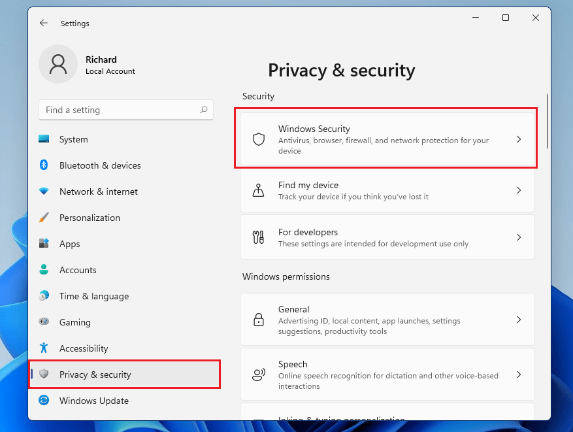Click the Accessibility figure icon
573x432 pixels.
point(44,348)
